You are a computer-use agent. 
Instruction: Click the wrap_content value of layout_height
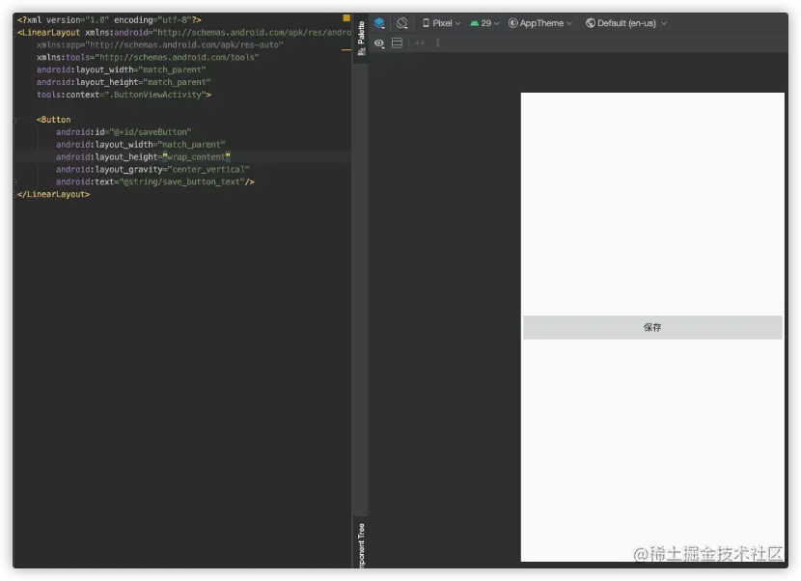click(x=196, y=157)
